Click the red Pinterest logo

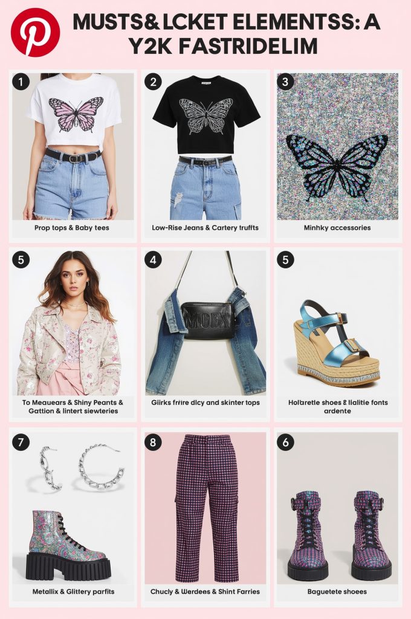click(35, 33)
